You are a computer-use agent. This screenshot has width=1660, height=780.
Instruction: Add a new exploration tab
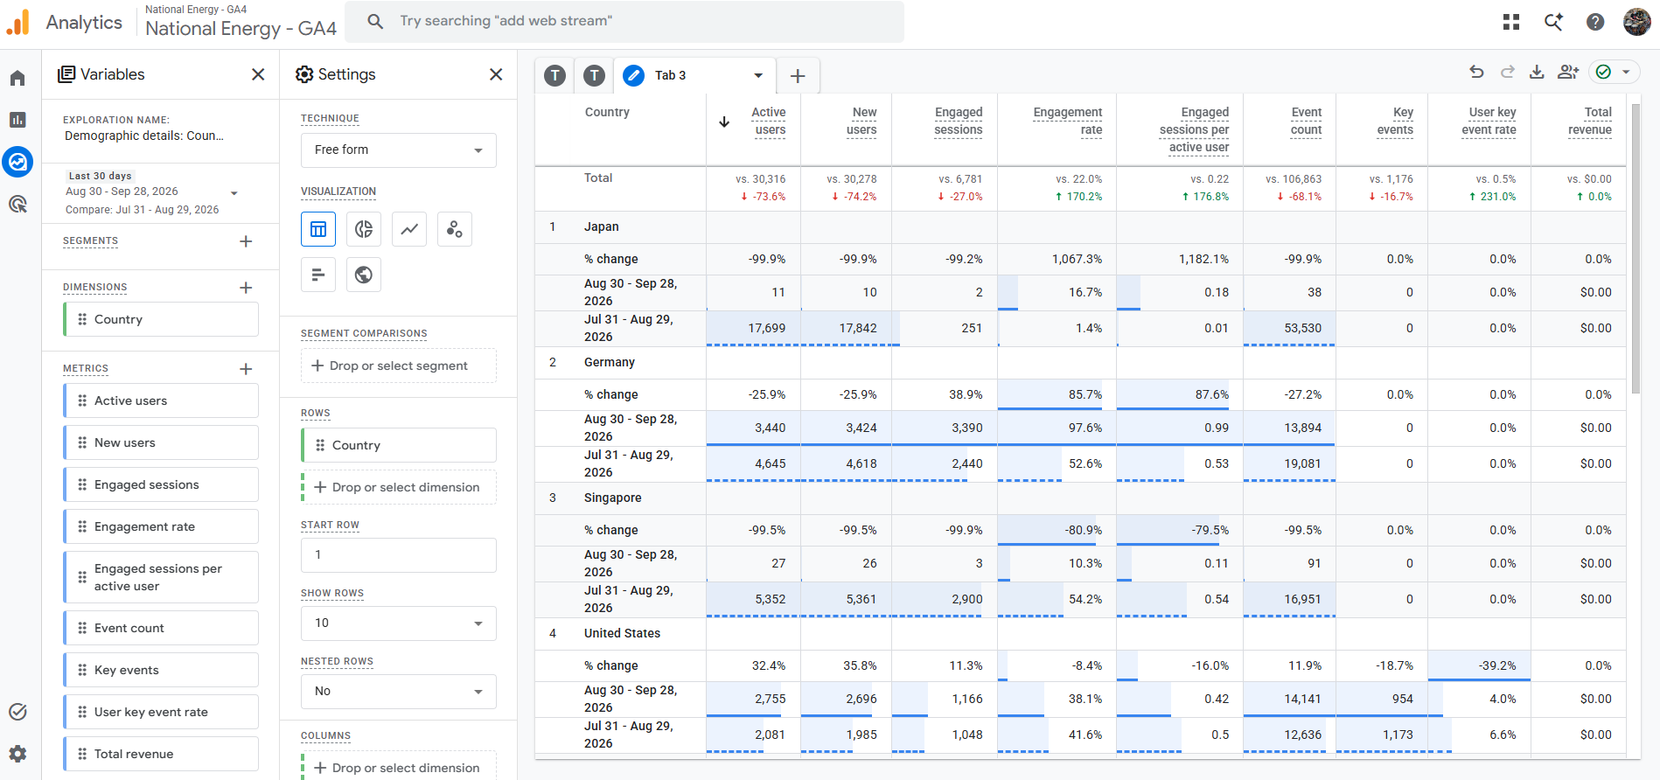click(x=798, y=76)
